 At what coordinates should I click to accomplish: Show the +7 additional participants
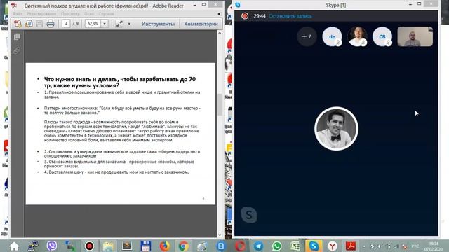(x=307, y=36)
